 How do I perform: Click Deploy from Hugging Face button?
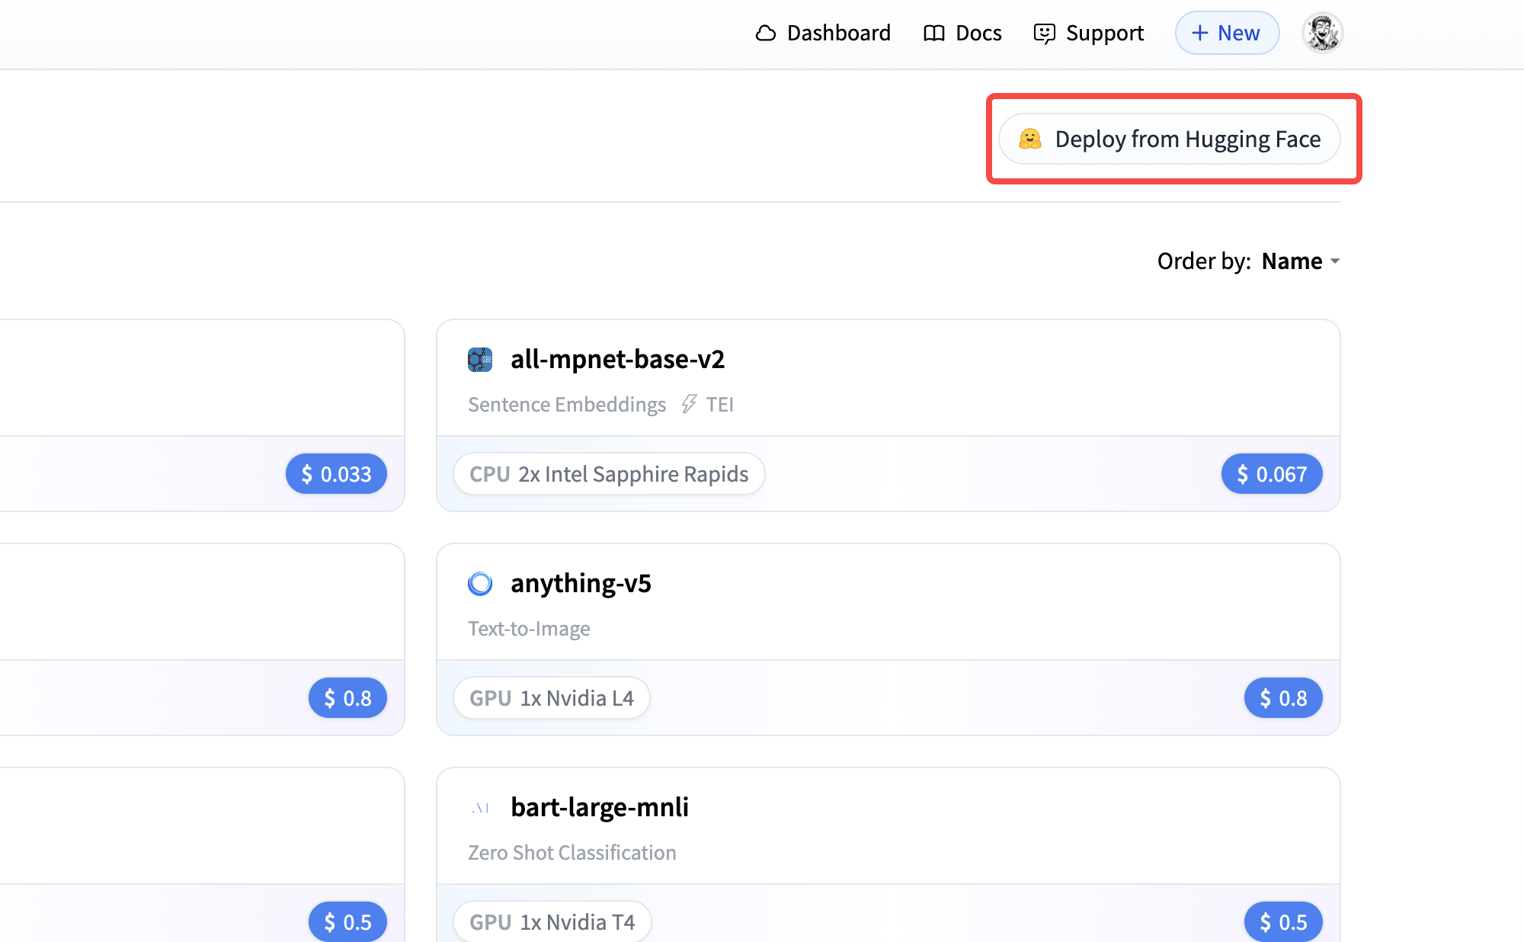1170,139
